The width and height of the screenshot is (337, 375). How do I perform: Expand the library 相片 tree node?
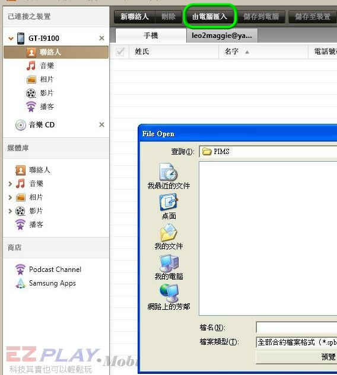[10, 197]
